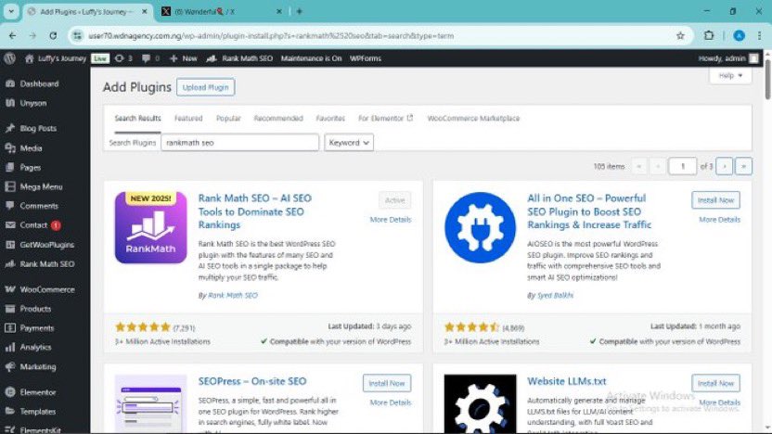Open WooCommerce in the sidebar
The image size is (772, 434).
(46, 289)
